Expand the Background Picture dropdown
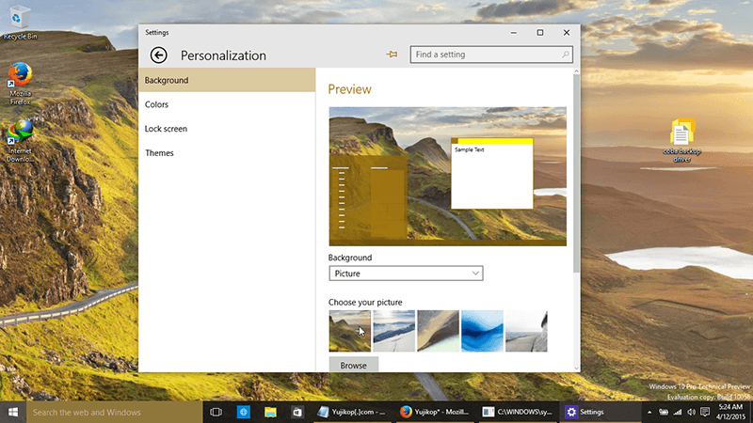753x423 pixels. click(406, 274)
